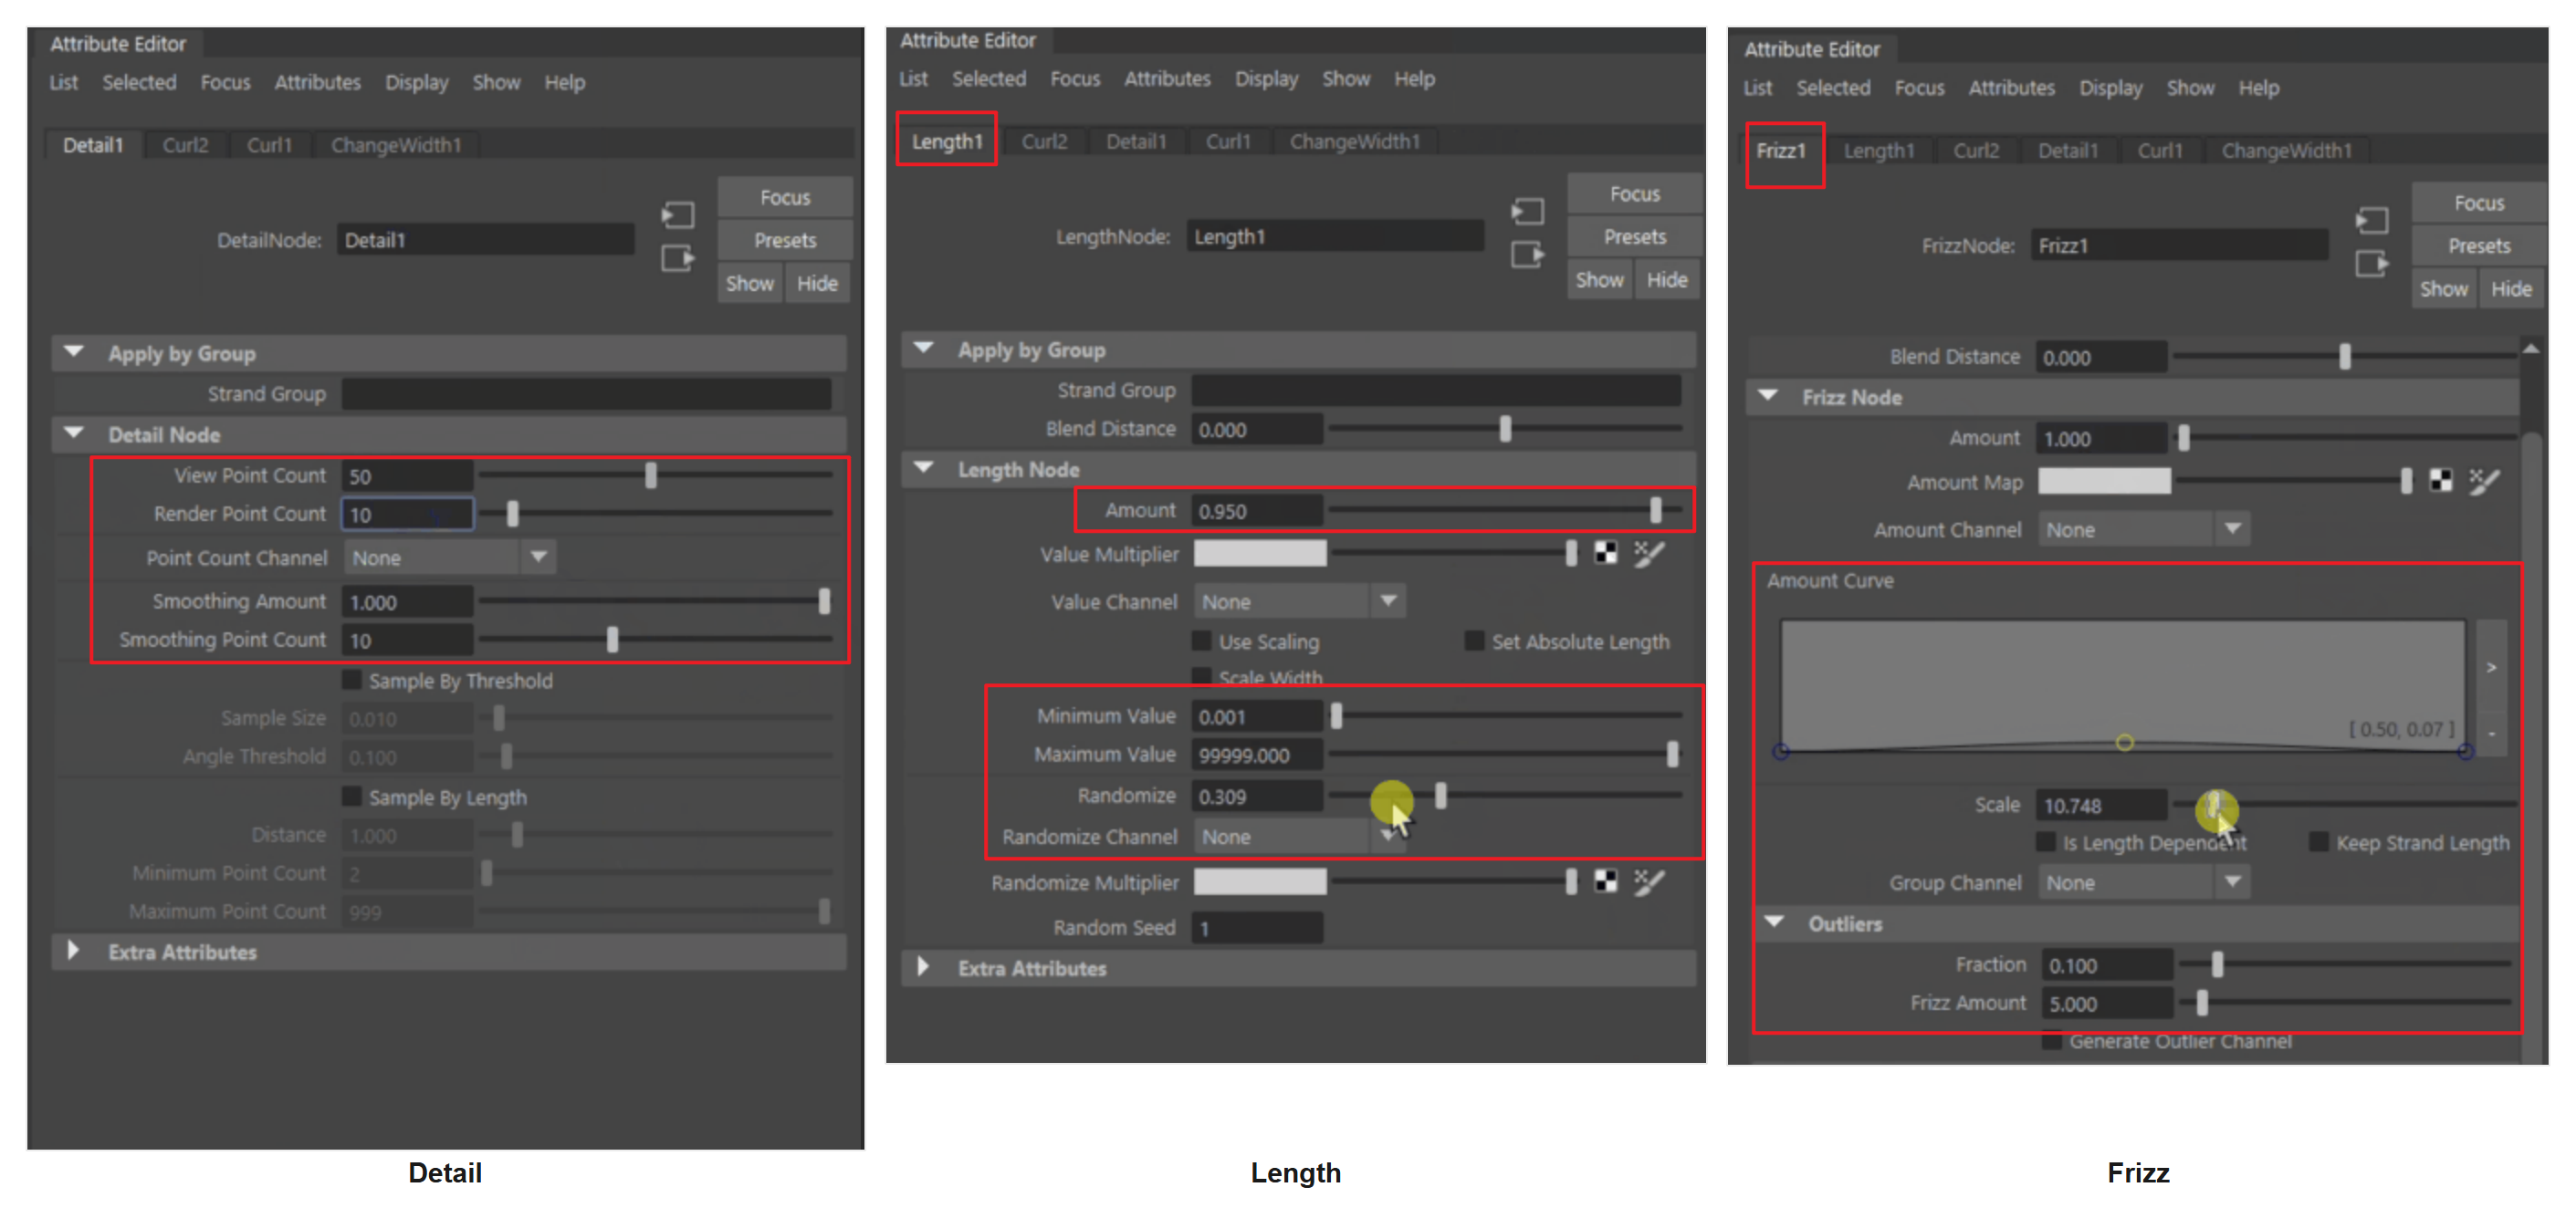Toggle Generate Outlier Channel checkbox
The width and height of the screenshot is (2576, 1208).
tap(2051, 1041)
